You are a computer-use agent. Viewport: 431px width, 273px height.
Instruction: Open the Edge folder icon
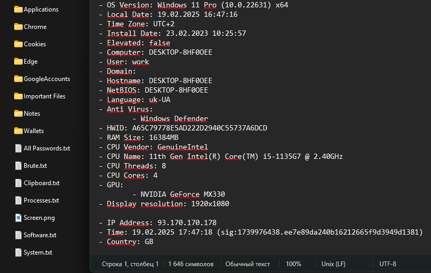(x=18, y=62)
